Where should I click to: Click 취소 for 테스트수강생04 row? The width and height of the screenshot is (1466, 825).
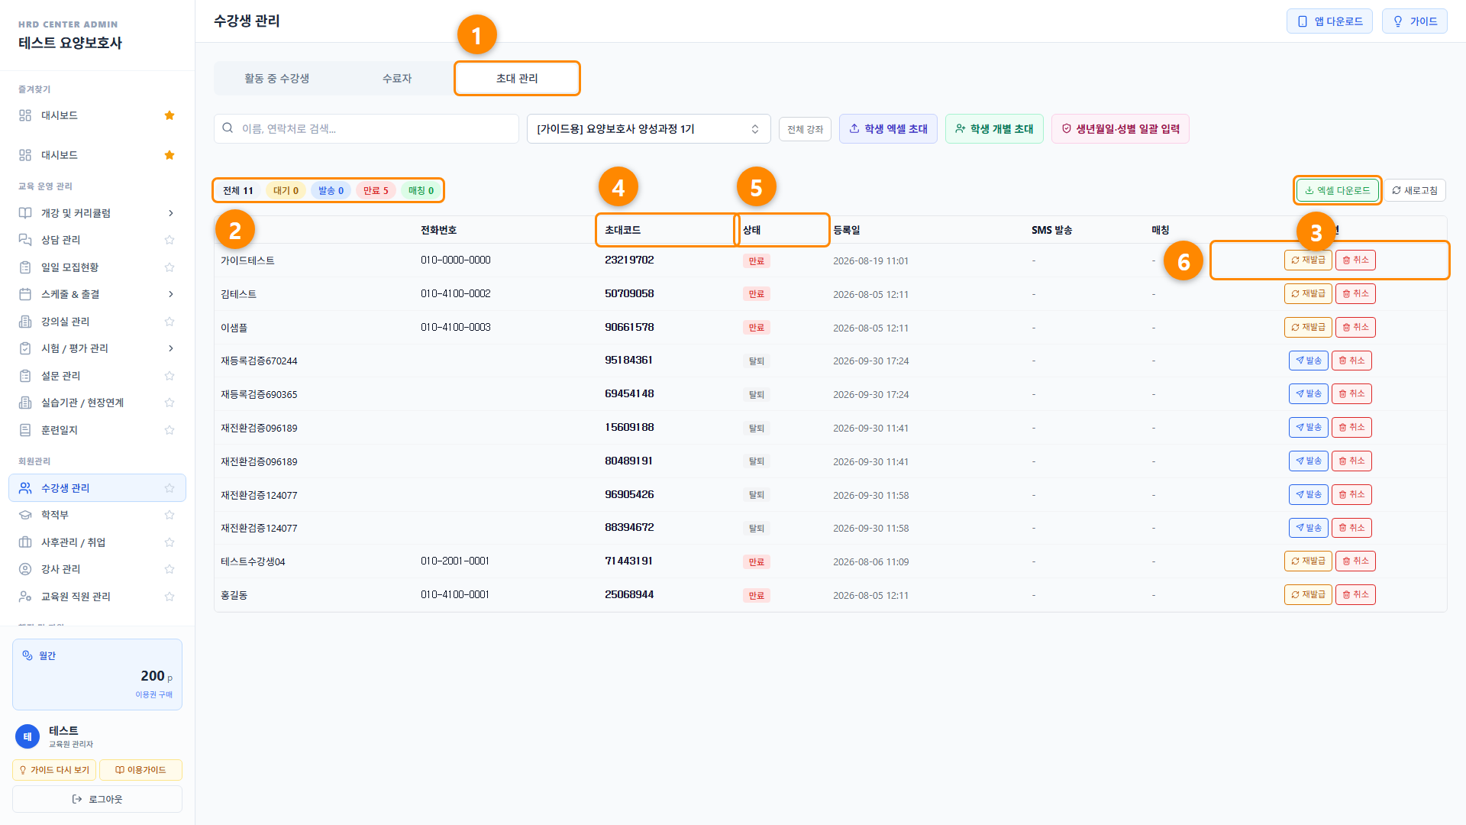pyautogui.click(x=1355, y=561)
